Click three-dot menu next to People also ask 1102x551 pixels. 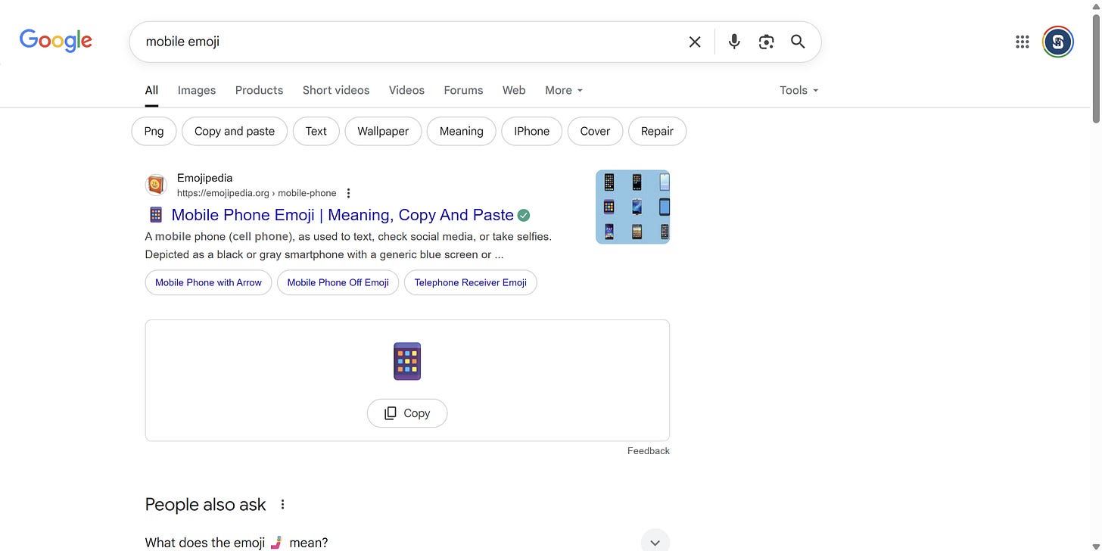[282, 504]
